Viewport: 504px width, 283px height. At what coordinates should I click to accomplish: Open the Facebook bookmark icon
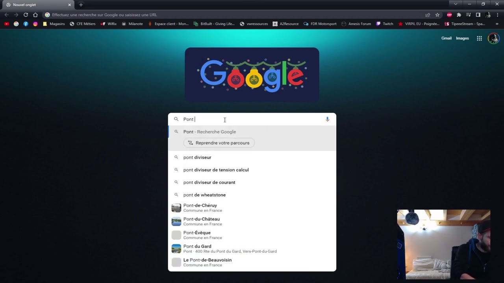coord(26,24)
